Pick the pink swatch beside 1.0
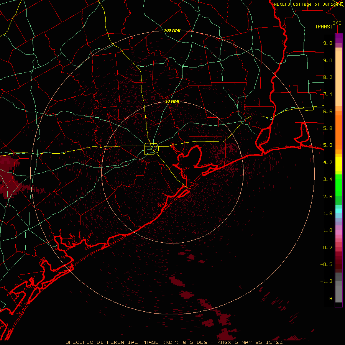 coord(338,232)
